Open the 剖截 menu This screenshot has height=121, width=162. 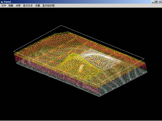tap(11, 5)
